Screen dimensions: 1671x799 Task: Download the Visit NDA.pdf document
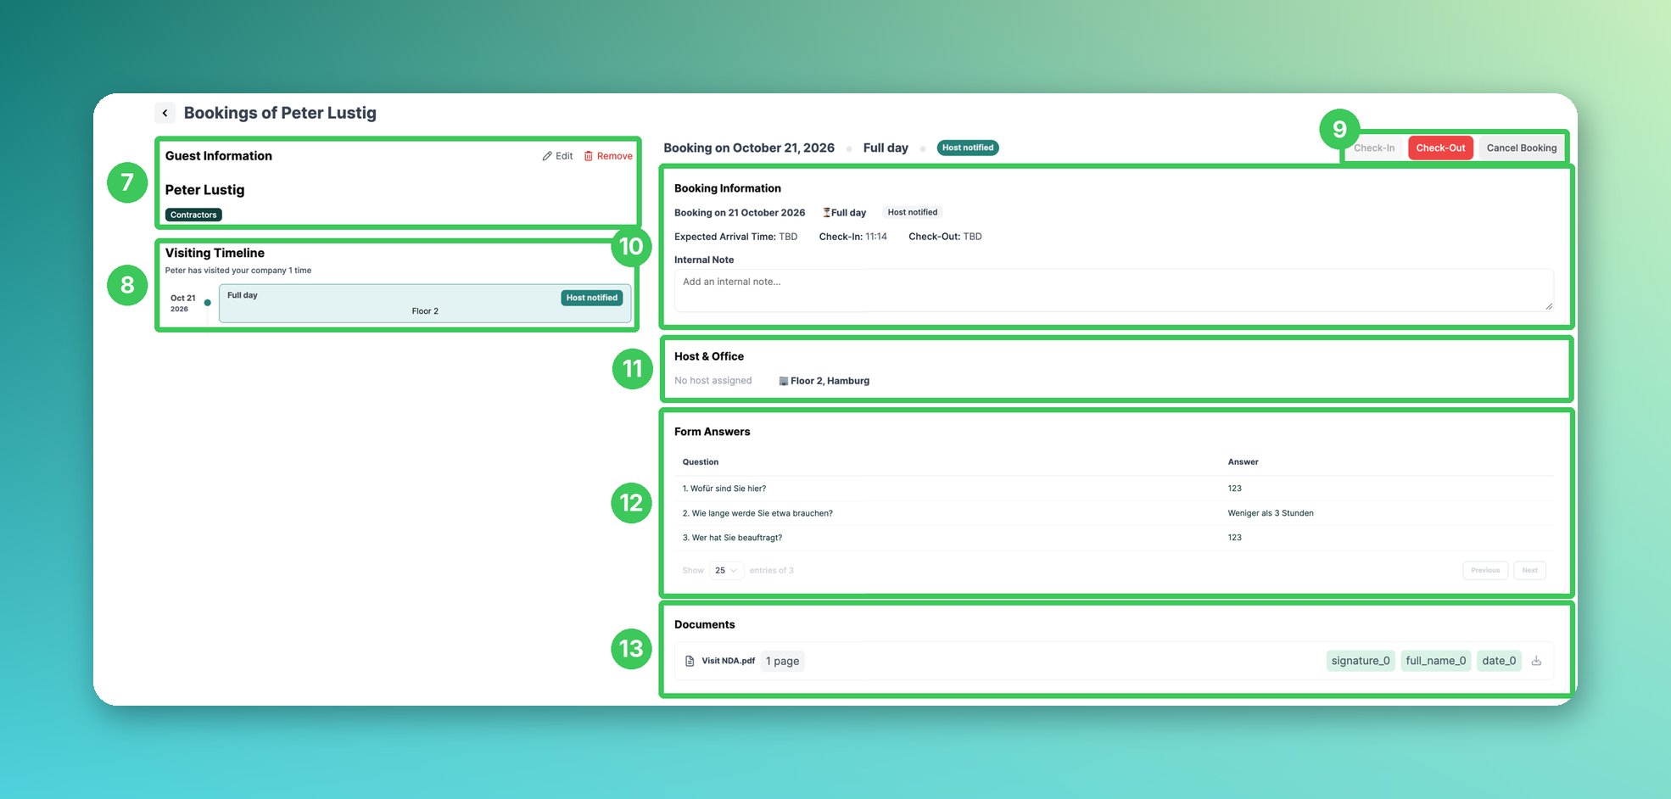click(1536, 661)
